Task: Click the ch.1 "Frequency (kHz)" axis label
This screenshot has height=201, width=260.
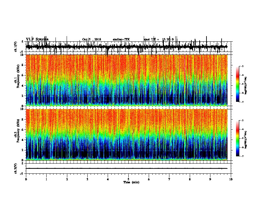Action: pos(18,77)
